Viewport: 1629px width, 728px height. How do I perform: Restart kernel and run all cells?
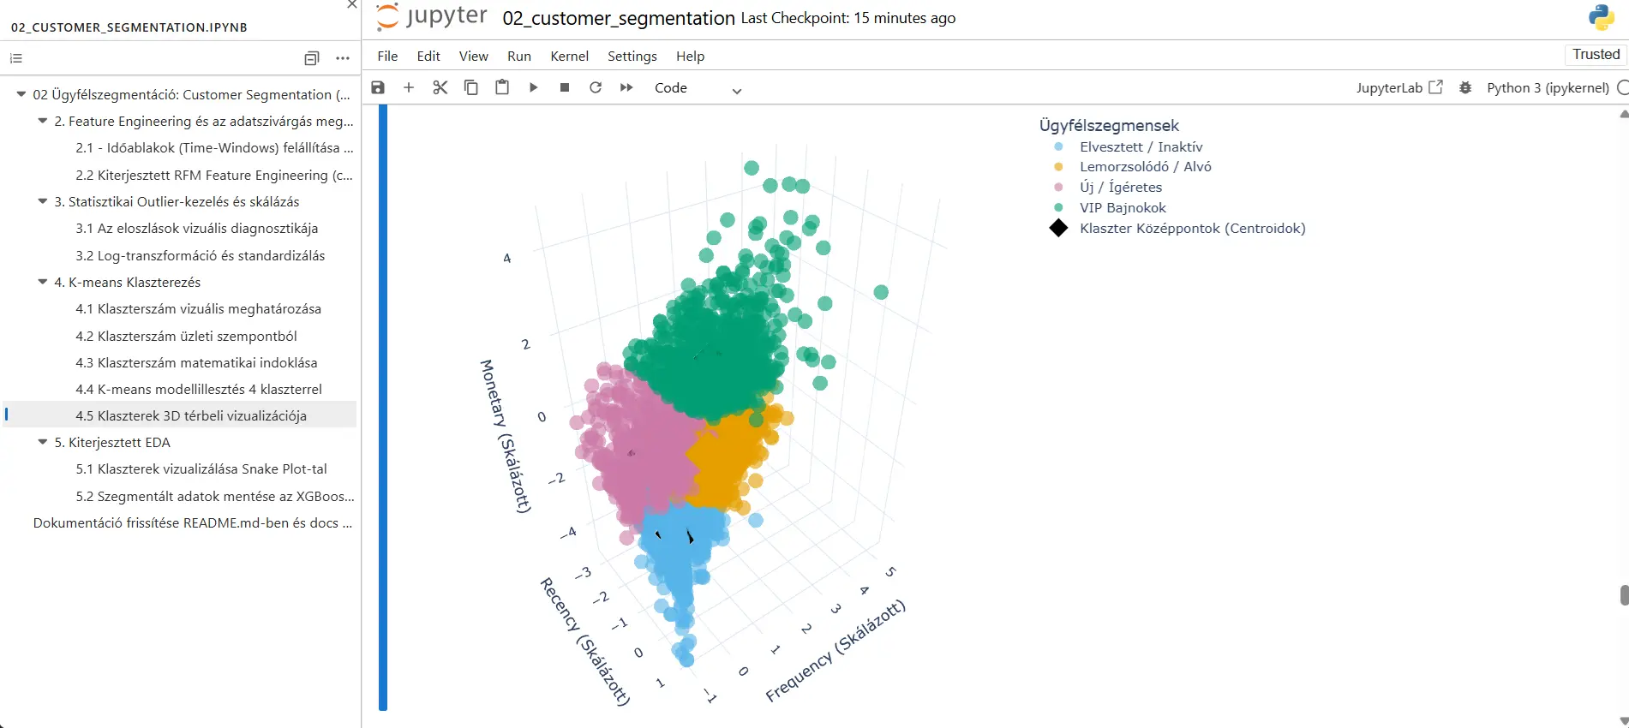pyautogui.click(x=626, y=87)
